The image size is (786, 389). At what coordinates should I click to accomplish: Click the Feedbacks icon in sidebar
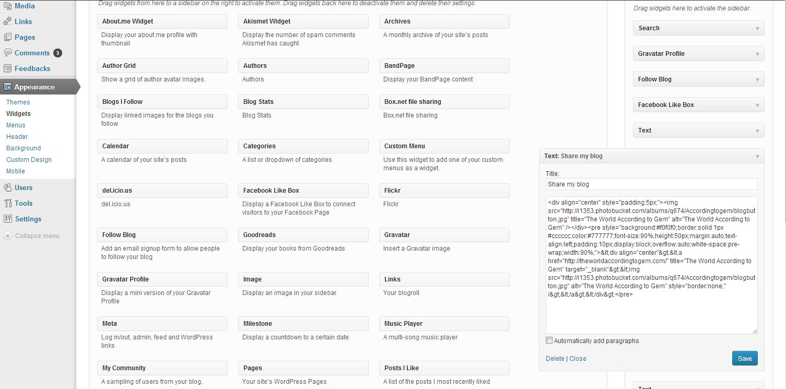pos(8,68)
